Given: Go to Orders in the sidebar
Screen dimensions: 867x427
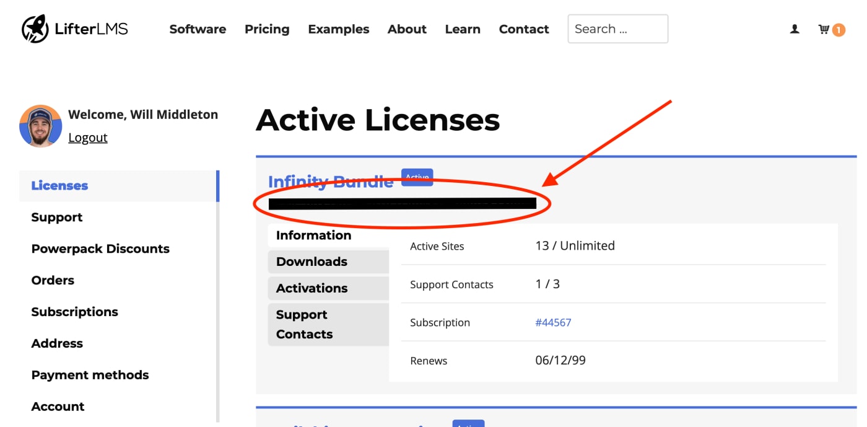Looking at the screenshot, I should [53, 280].
